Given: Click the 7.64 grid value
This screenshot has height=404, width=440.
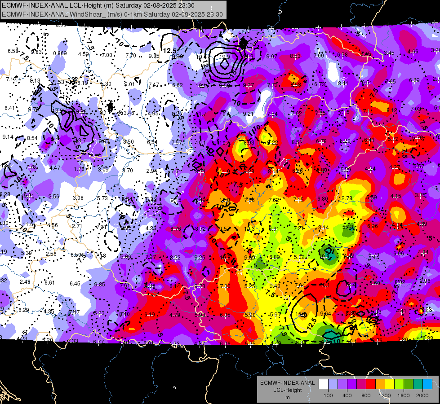Looking at the screenshot, I should coord(300,285).
